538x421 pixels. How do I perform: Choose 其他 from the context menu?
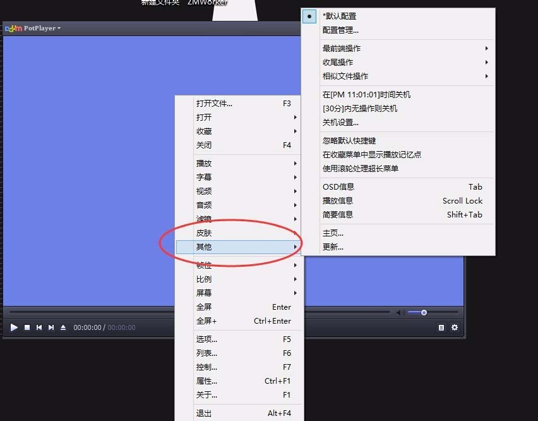(203, 247)
